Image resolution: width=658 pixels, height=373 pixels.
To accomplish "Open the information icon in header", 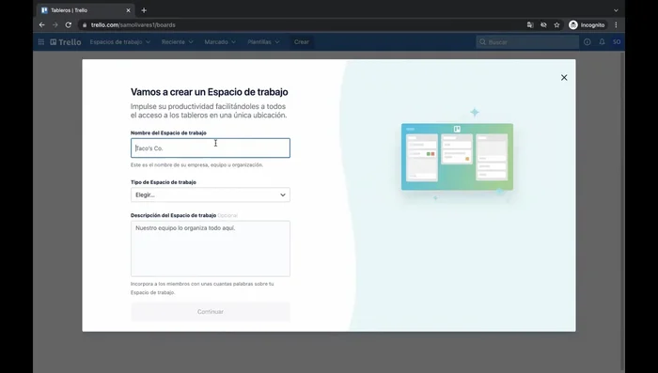I will coord(587,42).
